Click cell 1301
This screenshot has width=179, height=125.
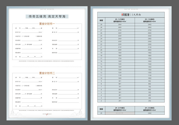120,70
